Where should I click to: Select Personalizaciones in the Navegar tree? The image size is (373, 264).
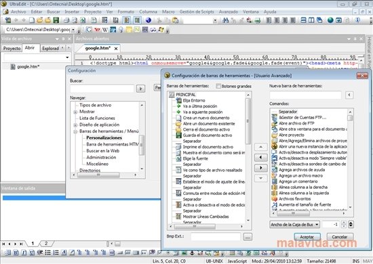coord(104,137)
